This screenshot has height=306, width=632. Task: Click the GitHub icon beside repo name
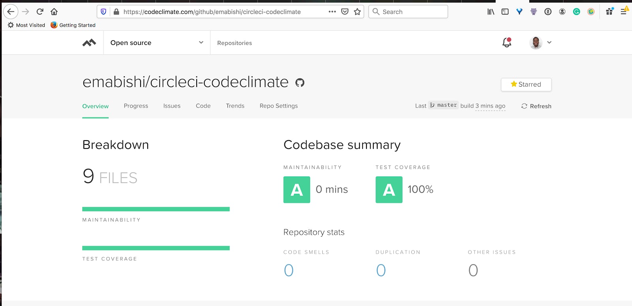300,83
